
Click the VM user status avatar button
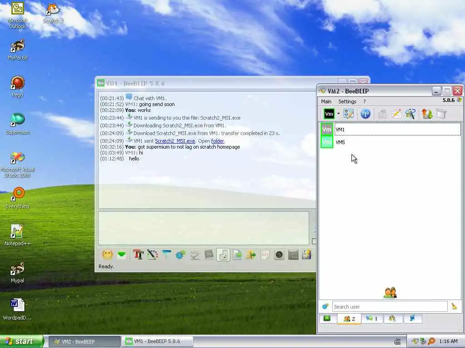(329, 114)
